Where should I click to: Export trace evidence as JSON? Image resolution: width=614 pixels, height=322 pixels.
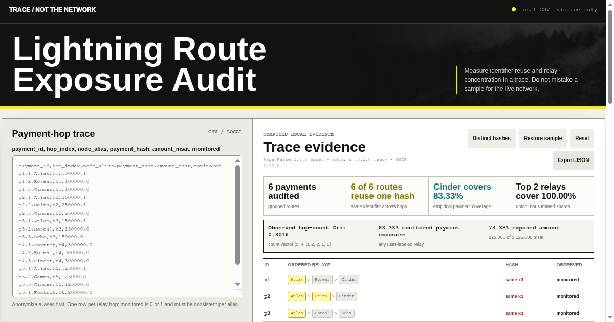tap(573, 160)
